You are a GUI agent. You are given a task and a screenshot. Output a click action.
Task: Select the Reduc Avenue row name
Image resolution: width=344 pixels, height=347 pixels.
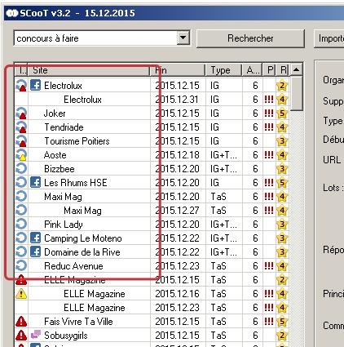(73, 266)
